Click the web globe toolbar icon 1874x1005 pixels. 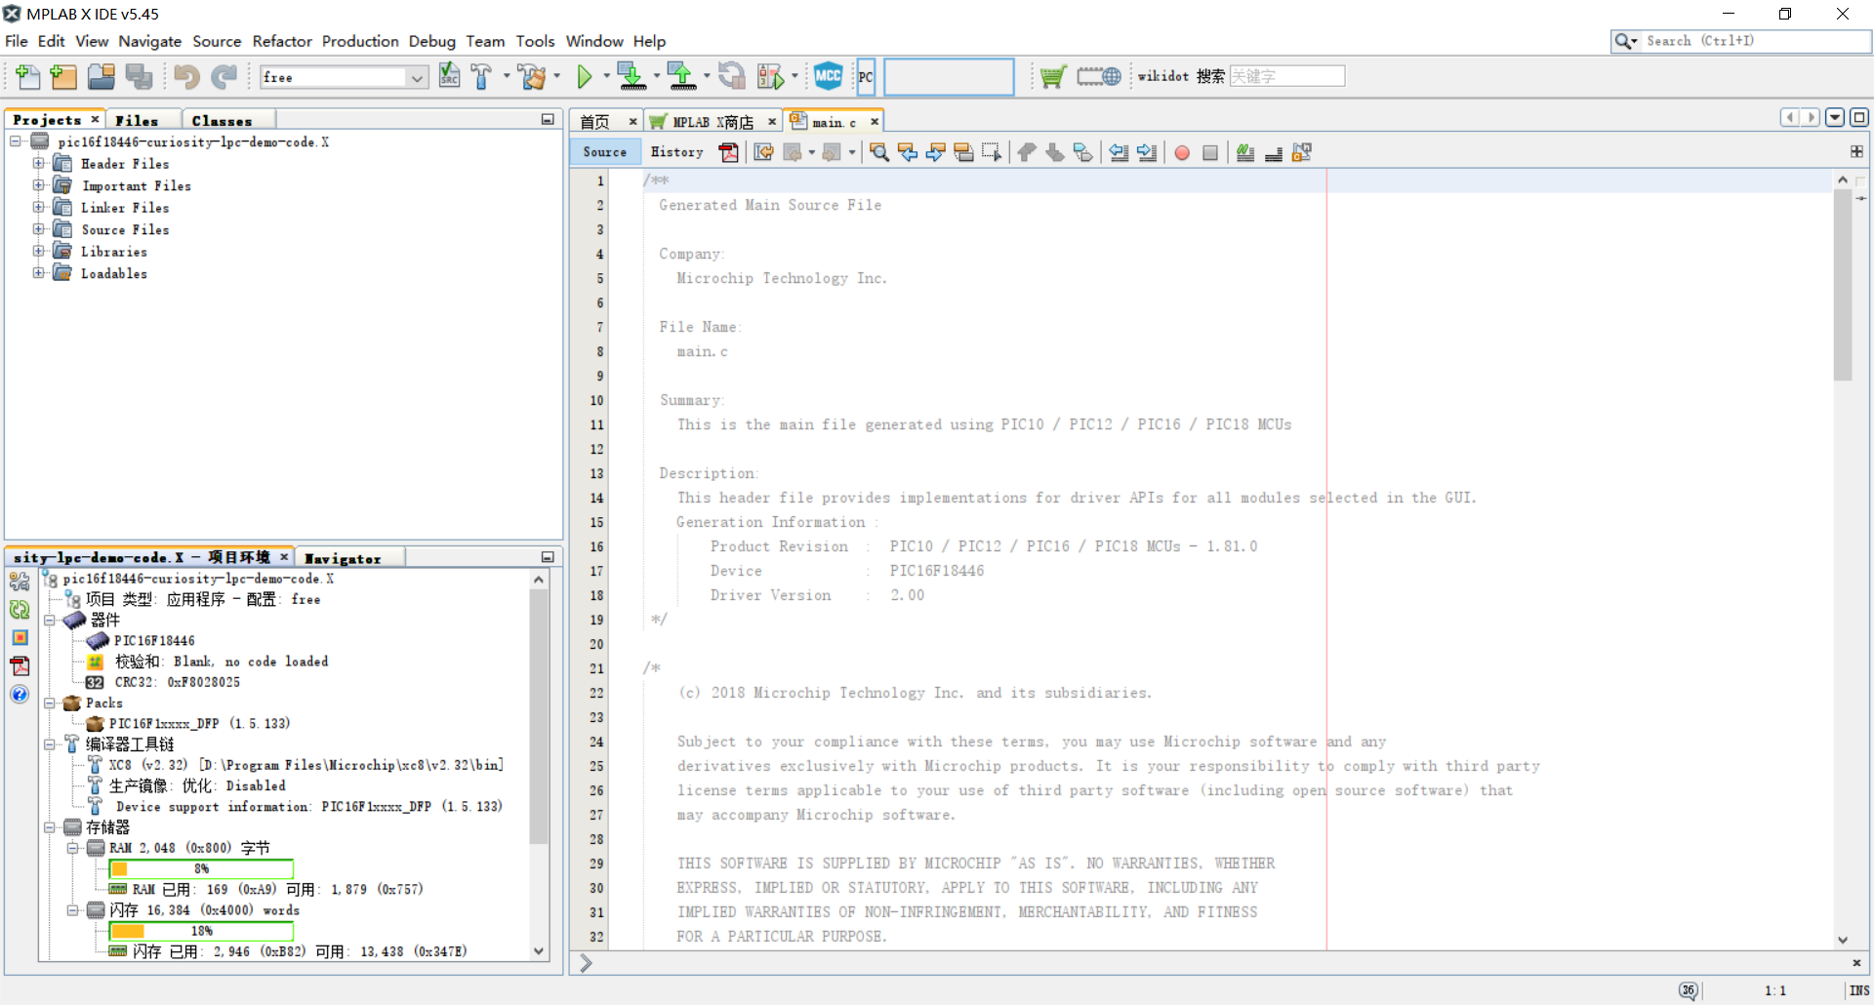(1099, 76)
